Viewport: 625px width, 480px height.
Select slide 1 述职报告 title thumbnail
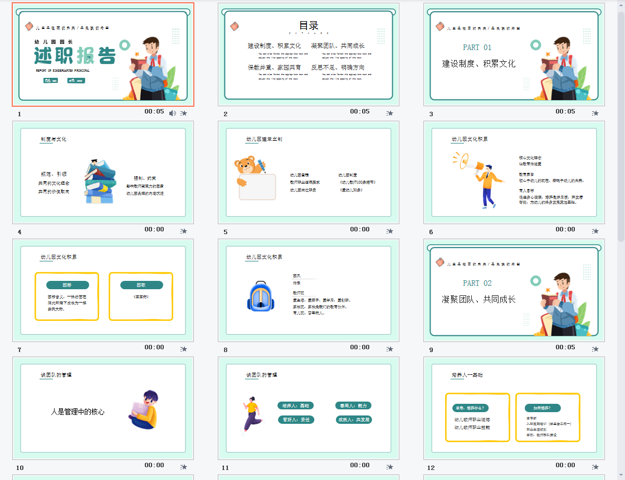(103, 55)
